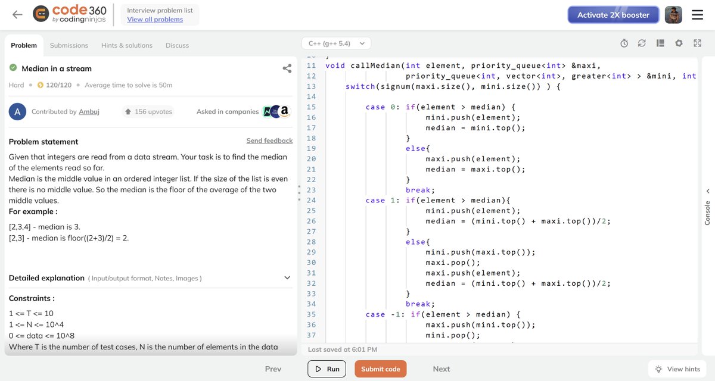This screenshot has height=381, width=715.
Task: Click code line 11 'void callMedian'
Action: pyautogui.click(x=464, y=65)
